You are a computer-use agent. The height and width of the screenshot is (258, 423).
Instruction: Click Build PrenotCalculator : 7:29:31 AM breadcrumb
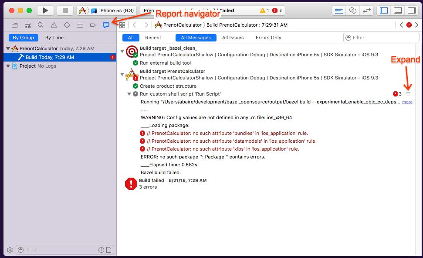pyautogui.click(x=247, y=25)
